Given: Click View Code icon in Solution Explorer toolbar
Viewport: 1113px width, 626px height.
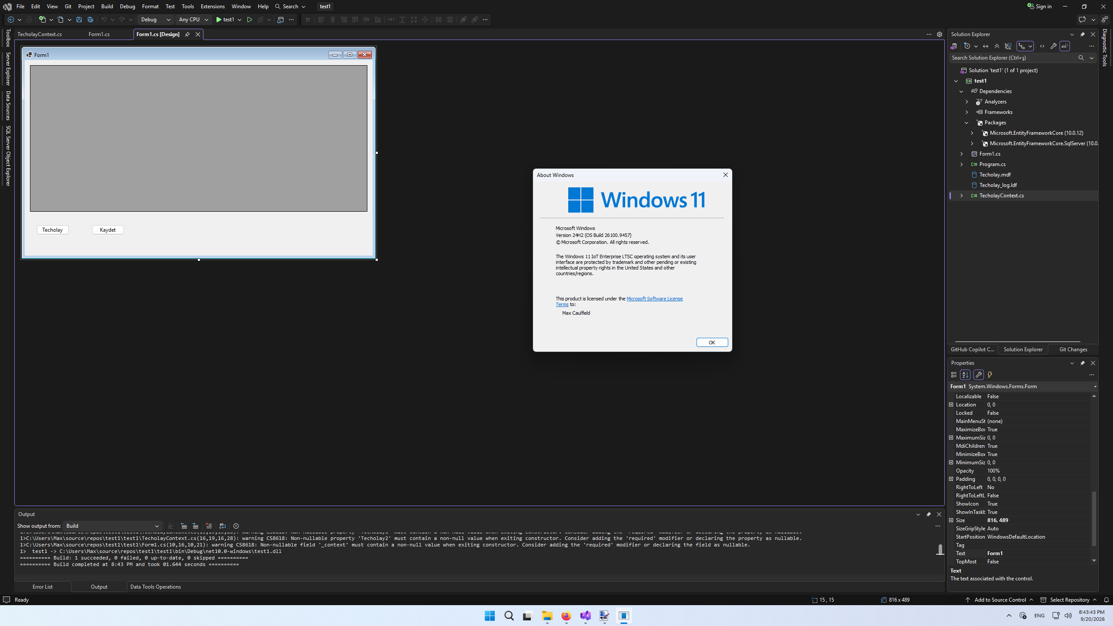Looking at the screenshot, I should (1042, 46).
